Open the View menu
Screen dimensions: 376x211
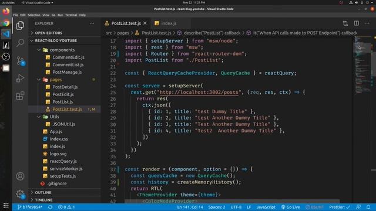point(46,15)
